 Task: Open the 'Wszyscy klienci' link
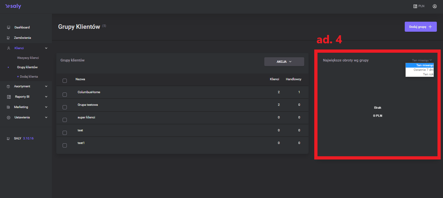coord(28,58)
